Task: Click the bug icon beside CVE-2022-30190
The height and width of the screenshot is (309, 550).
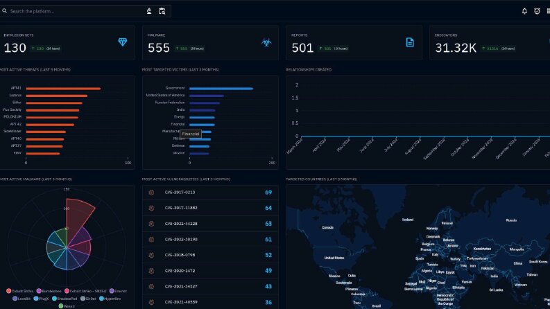Action: (x=151, y=239)
